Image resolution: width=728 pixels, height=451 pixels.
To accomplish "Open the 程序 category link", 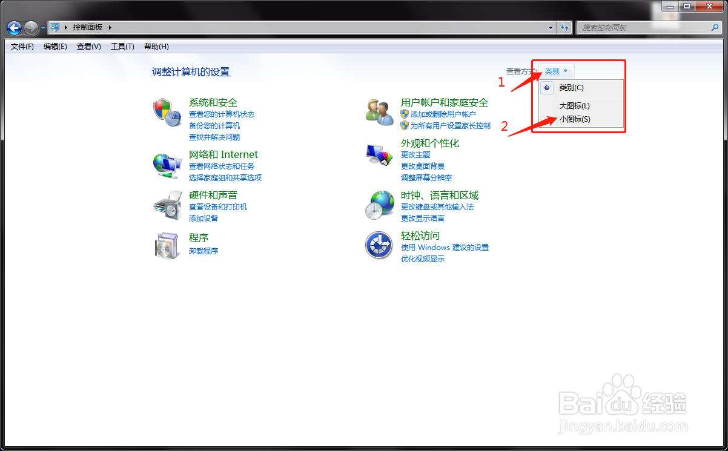I will coord(199,237).
